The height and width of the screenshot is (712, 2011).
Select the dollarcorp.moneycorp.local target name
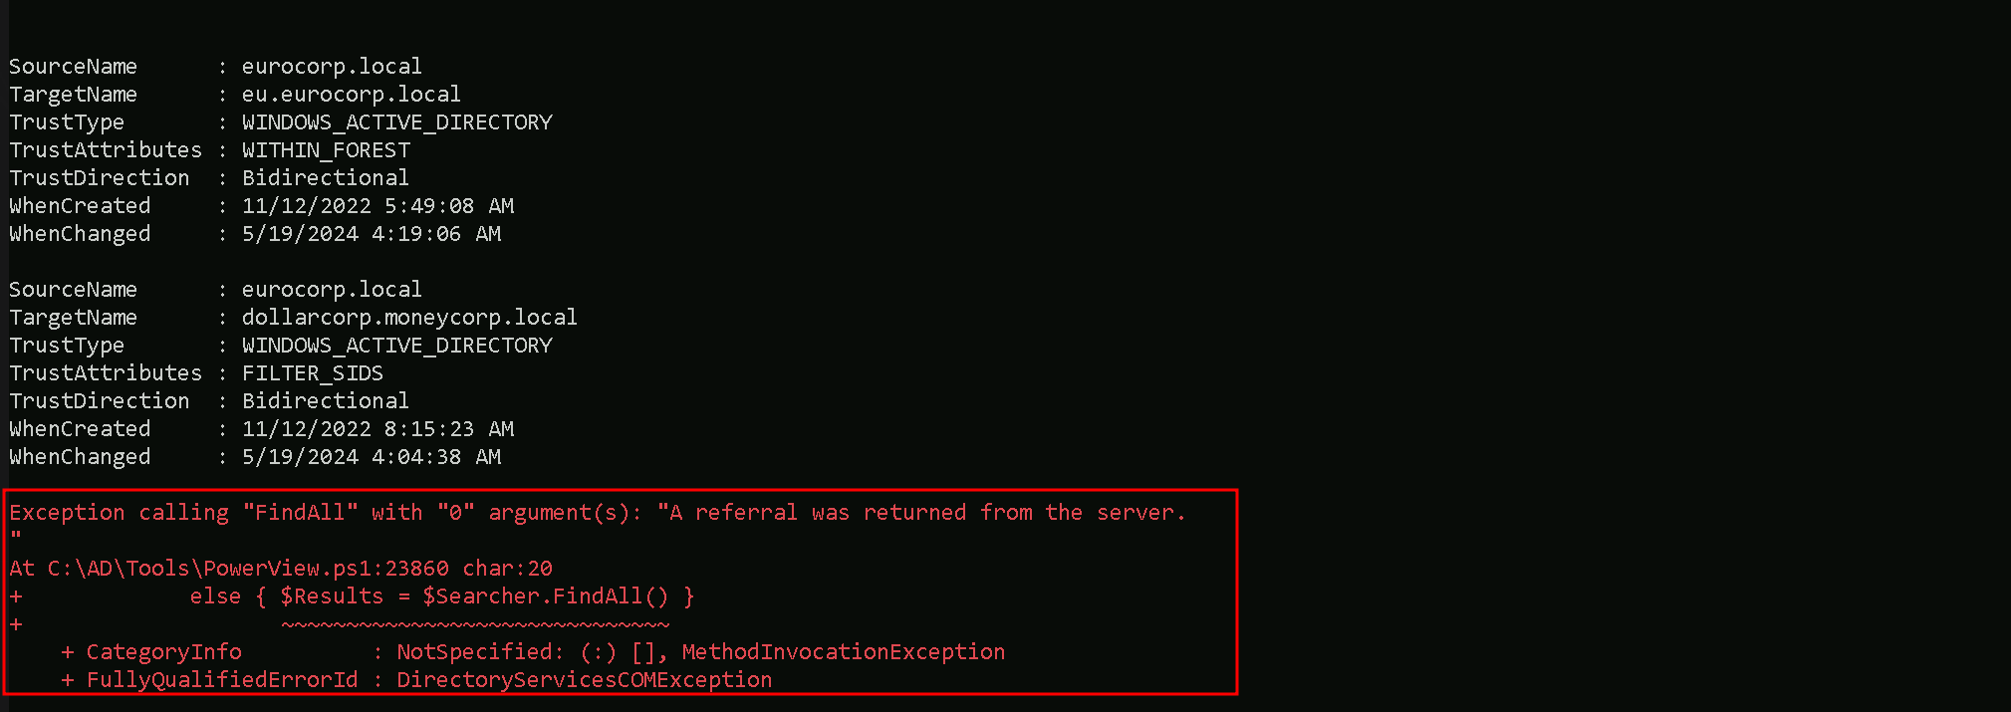(408, 318)
